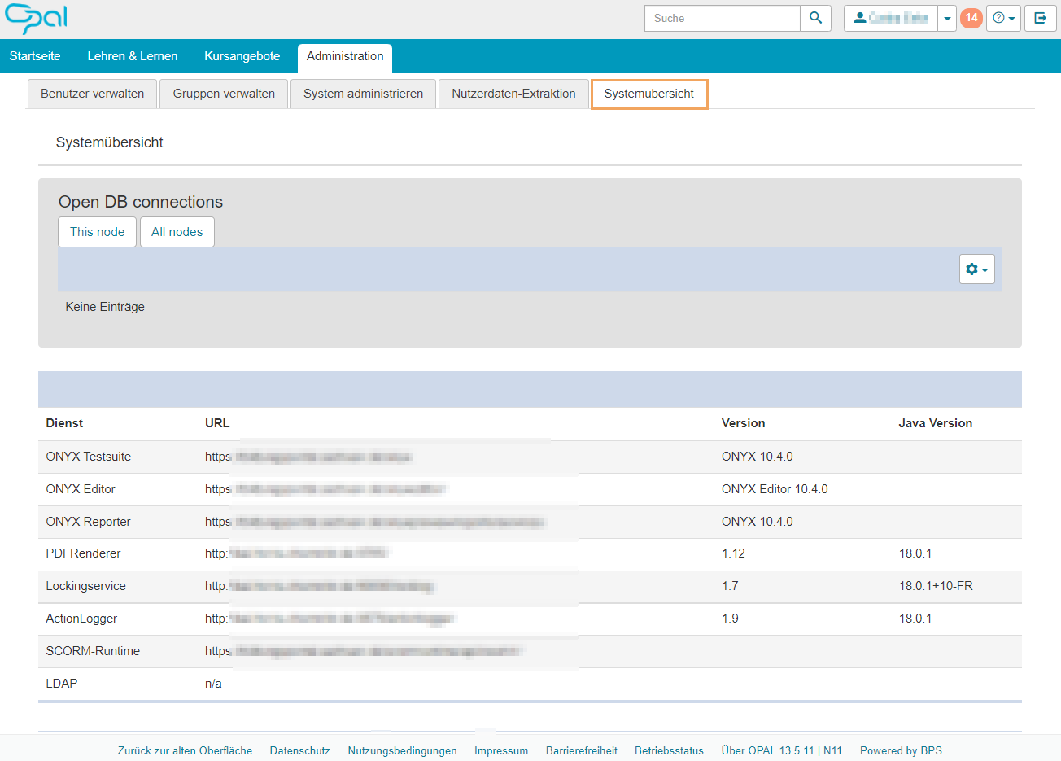Type in the Suche search field
1061x761 pixels.
(x=723, y=18)
